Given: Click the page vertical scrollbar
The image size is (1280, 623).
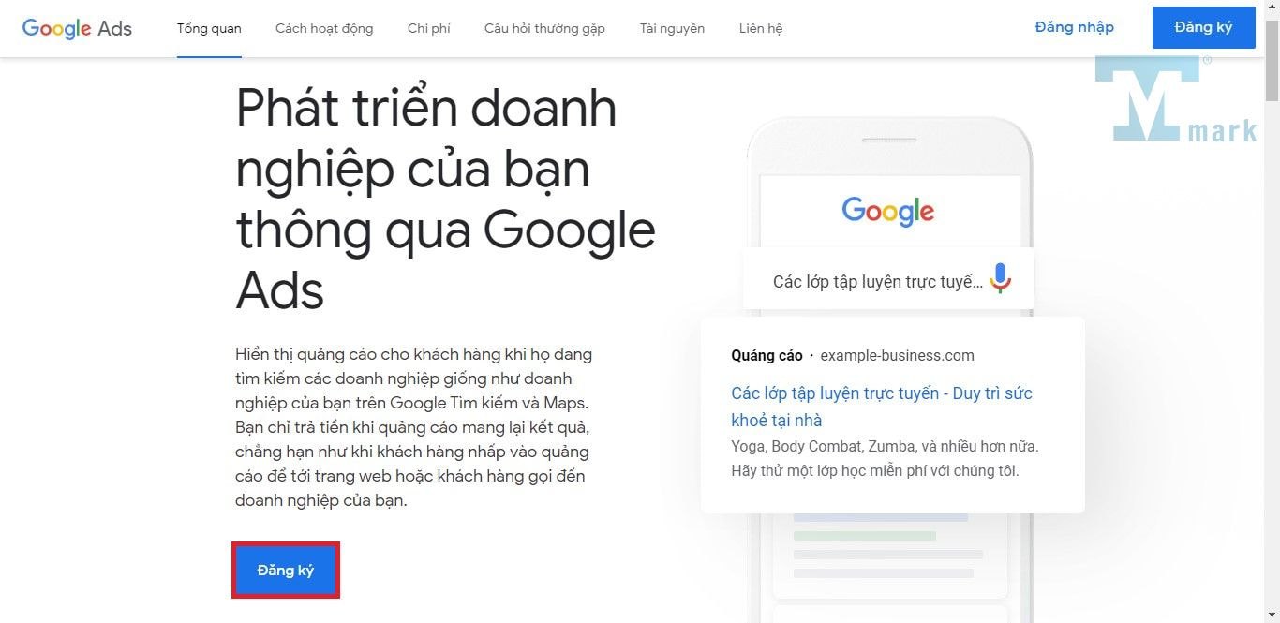Looking at the screenshot, I should [1272, 311].
